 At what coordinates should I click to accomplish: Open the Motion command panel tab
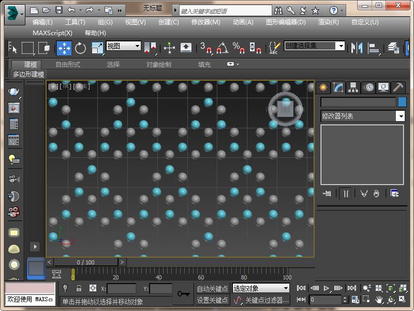coord(368,87)
